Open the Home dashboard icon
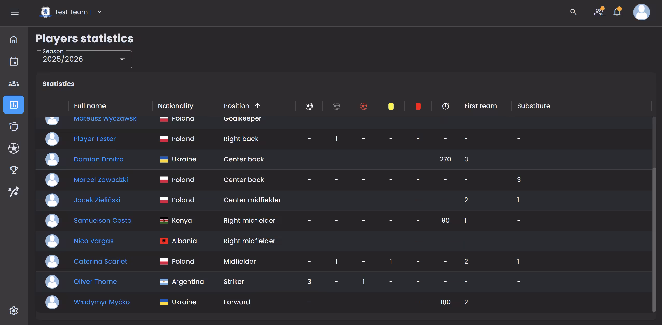662x325 pixels. pyautogui.click(x=13, y=39)
